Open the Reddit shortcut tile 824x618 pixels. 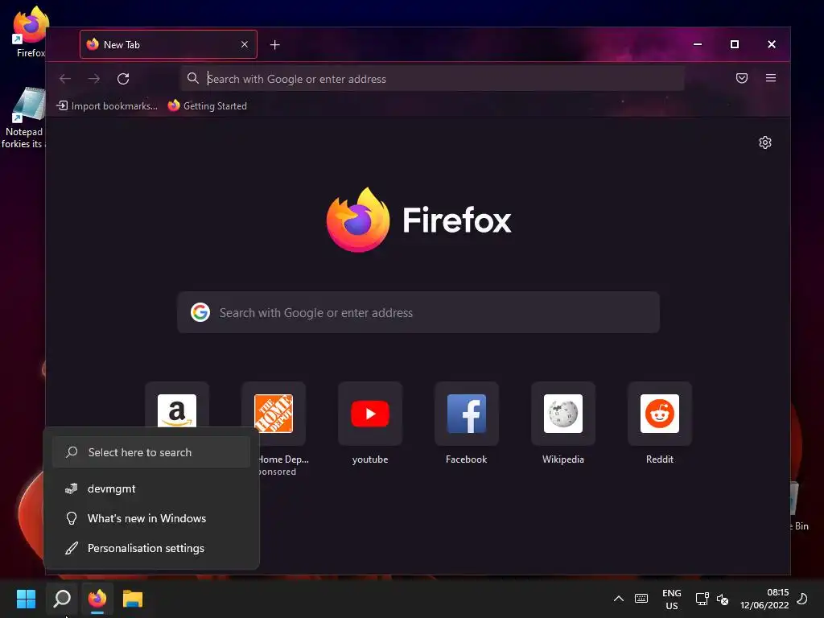(660, 414)
